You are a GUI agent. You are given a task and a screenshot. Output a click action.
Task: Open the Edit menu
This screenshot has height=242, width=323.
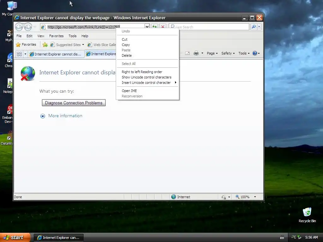(29, 36)
